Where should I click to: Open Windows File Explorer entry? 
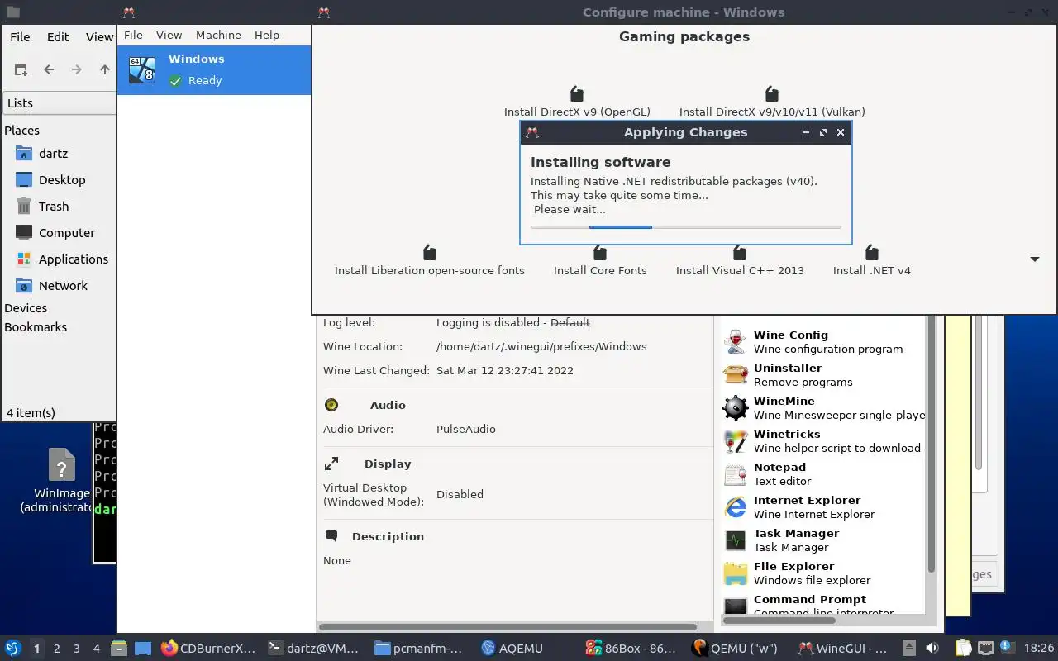pyautogui.click(x=823, y=573)
